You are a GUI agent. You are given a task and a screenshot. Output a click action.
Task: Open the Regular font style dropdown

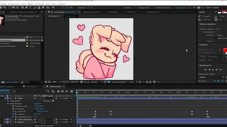point(207,12)
